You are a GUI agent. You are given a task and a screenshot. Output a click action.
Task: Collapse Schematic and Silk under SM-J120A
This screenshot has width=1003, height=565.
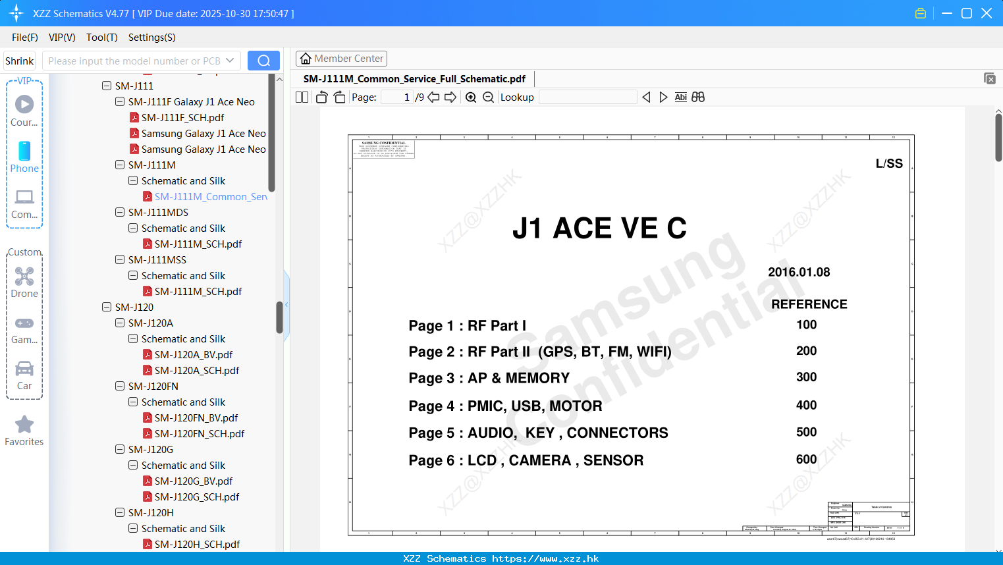click(133, 338)
